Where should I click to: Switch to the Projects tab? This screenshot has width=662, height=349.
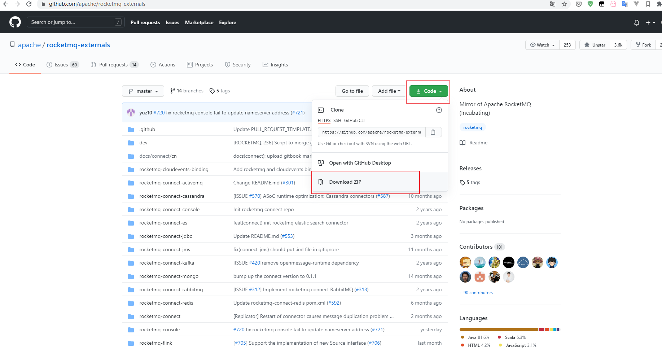click(200, 65)
